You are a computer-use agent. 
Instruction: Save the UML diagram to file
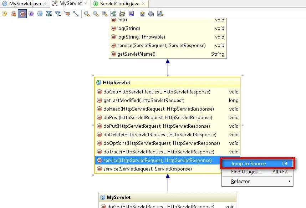click(x=131, y=14)
